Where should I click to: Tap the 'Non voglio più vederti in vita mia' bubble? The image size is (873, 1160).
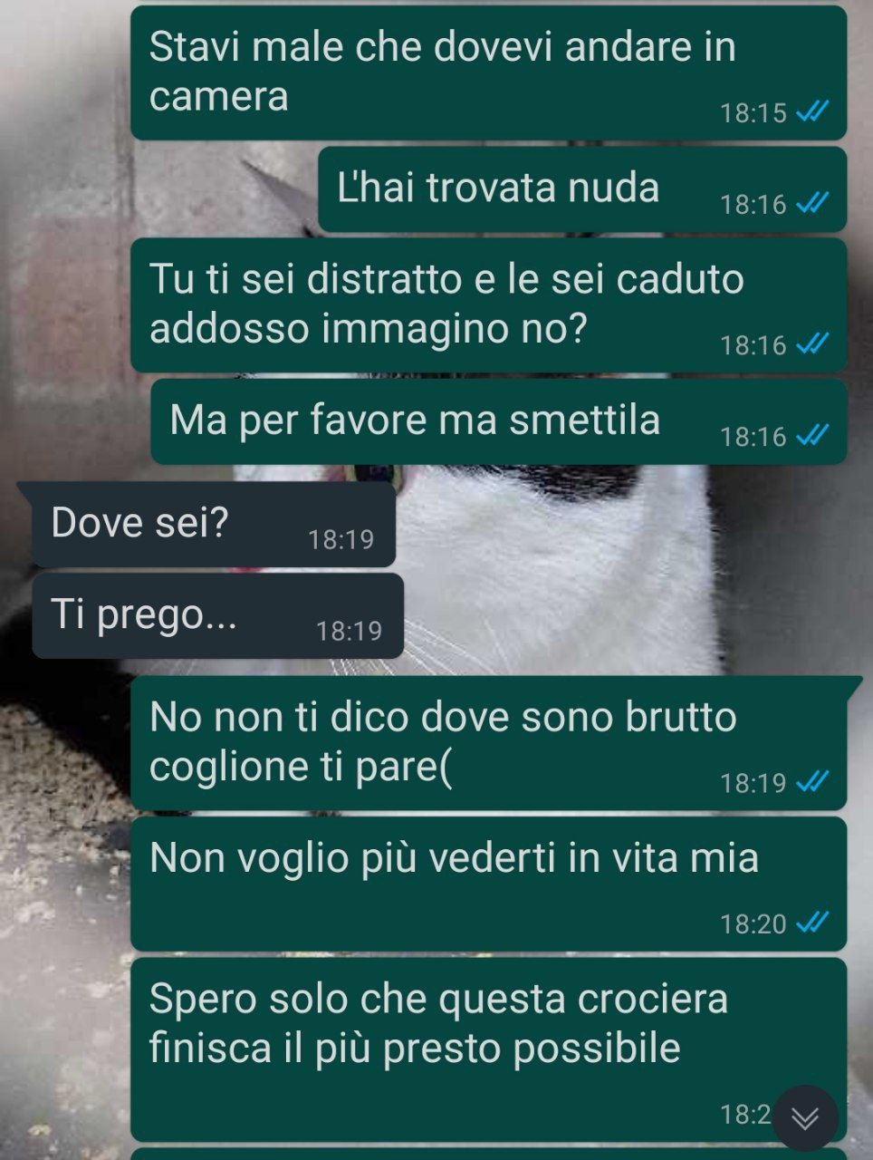[x=489, y=884]
